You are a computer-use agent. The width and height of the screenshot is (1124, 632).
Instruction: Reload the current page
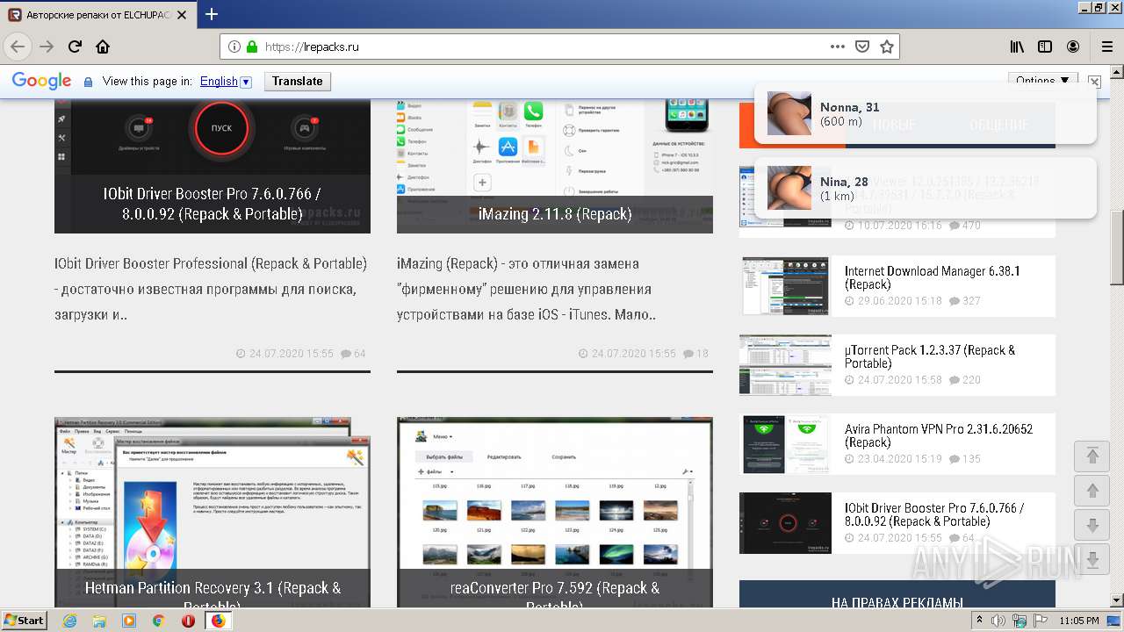tap(75, 47)
